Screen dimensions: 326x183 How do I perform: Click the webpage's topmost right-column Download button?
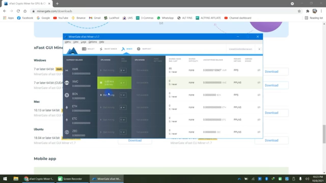[271, 72]
